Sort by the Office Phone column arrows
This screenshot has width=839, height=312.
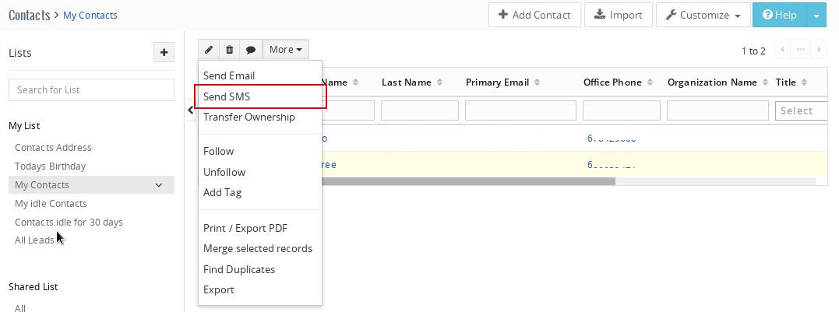[650, 82]
